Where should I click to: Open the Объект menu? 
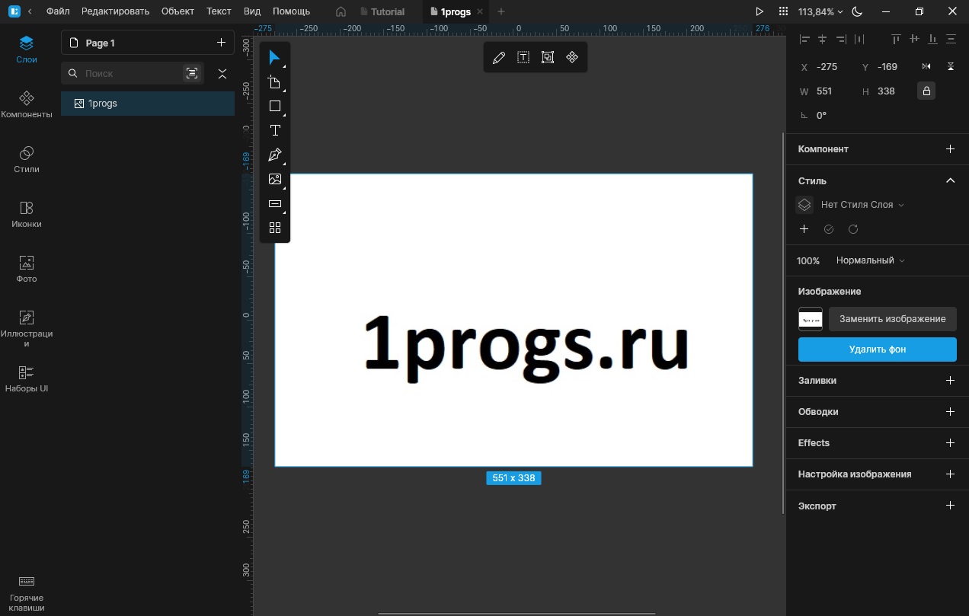click(178, 11)
